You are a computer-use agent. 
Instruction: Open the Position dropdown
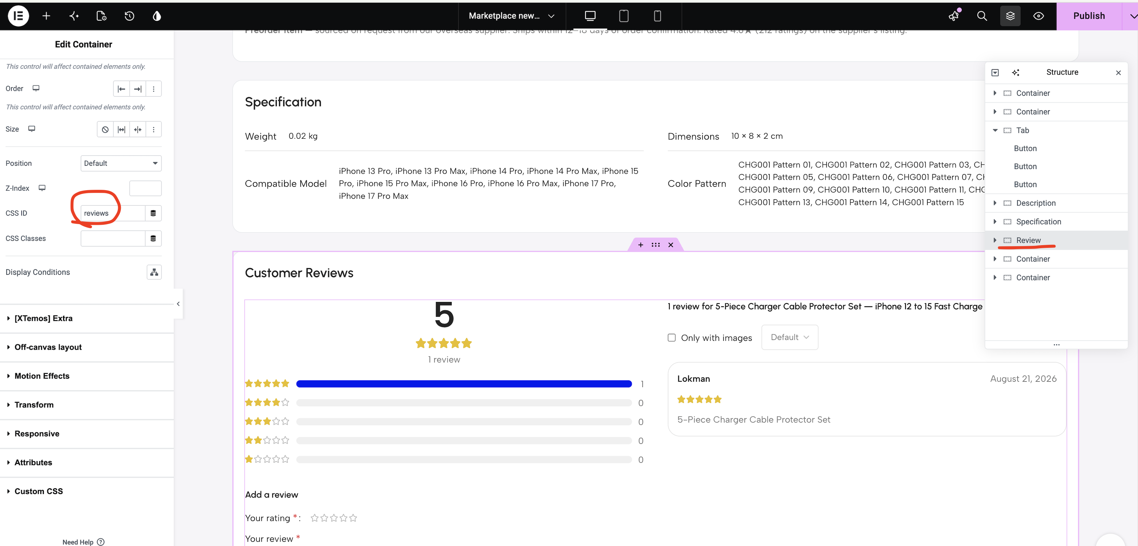point(121,163)
